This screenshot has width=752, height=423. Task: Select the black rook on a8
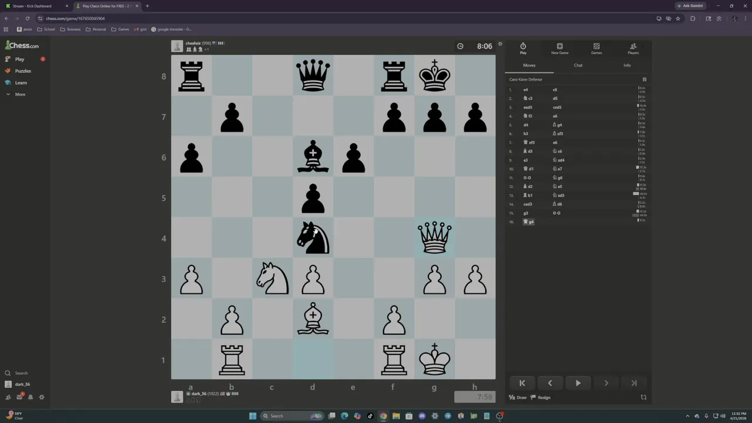click(191, 76)
